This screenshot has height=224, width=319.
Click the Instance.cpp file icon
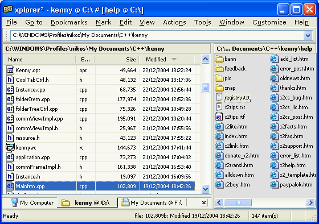10,90
